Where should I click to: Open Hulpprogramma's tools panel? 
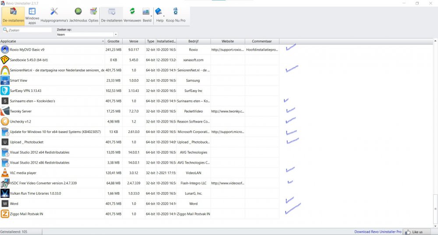coord(54,15)
